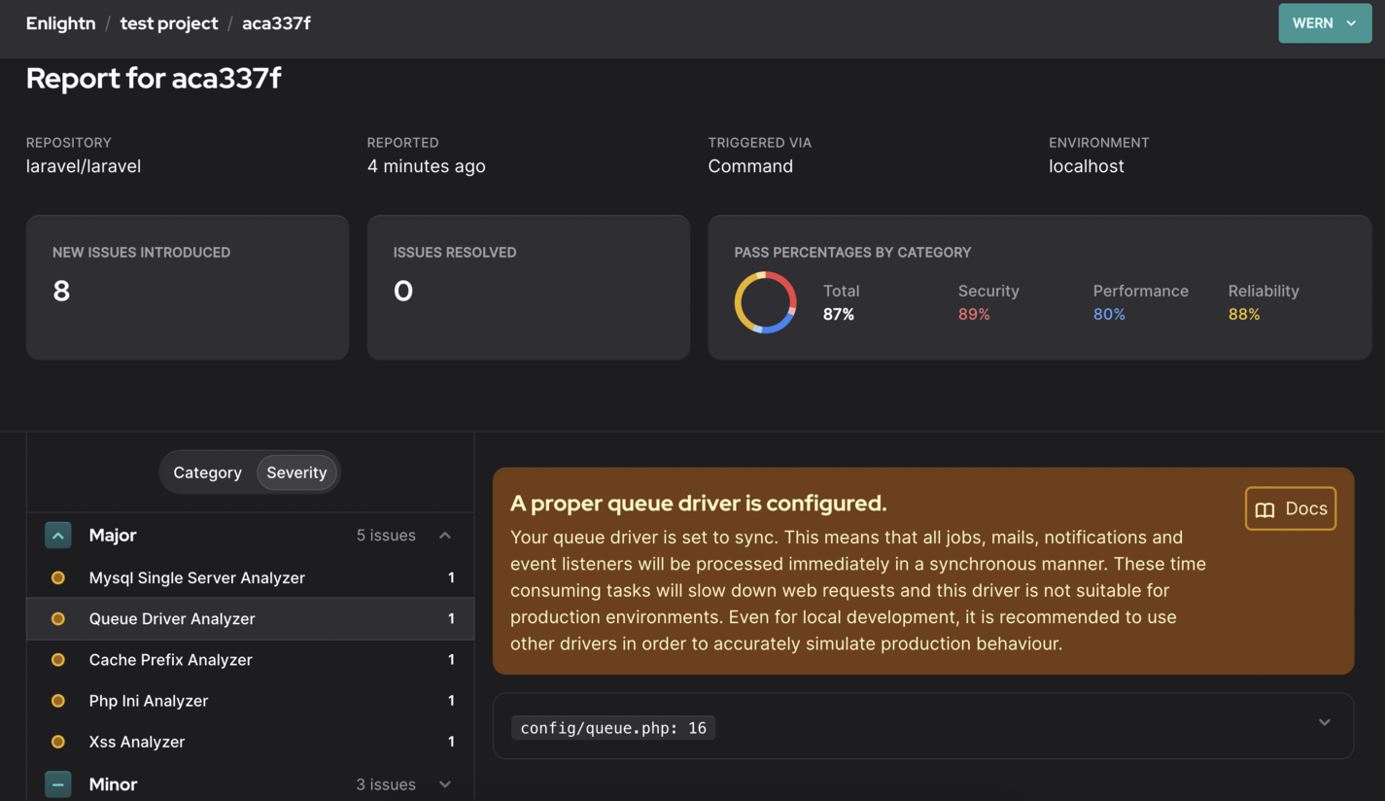Switch the issue filter to Category
This screenshot has height=801, width=1385.
207,472
